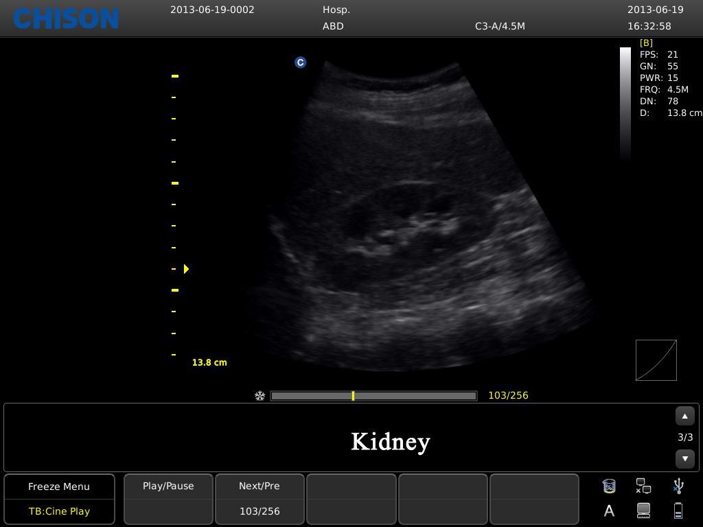Click the yellow focus position arrow marker
703x527 pixels.
[x=186, y=269]
